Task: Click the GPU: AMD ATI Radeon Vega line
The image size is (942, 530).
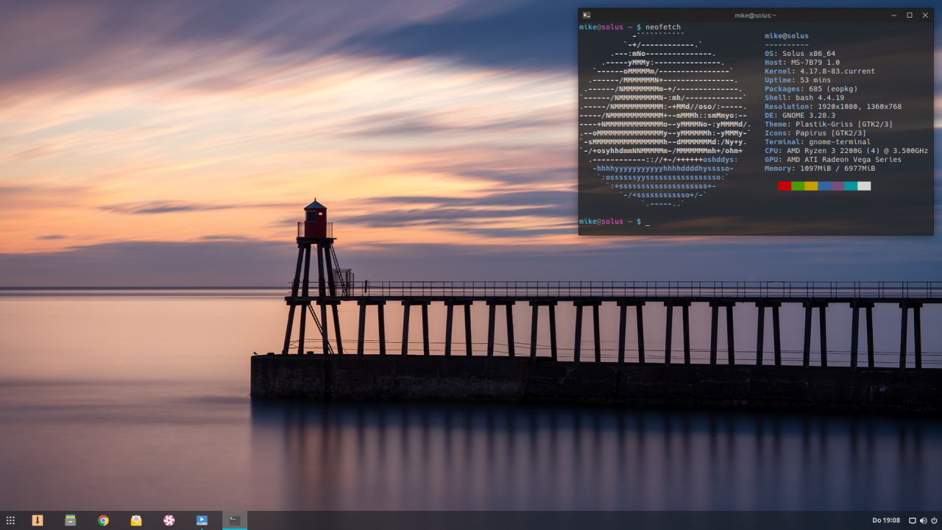Action: [833, 160]
